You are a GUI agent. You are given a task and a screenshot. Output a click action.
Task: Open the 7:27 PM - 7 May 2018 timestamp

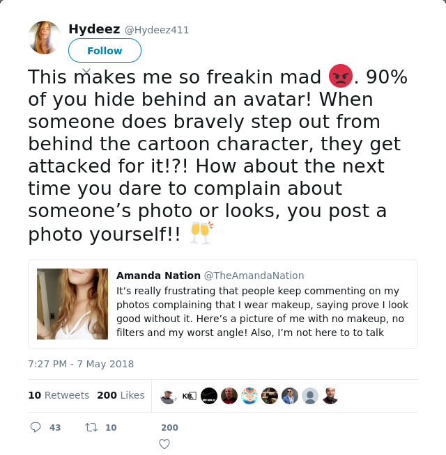[x=81, y=364]
